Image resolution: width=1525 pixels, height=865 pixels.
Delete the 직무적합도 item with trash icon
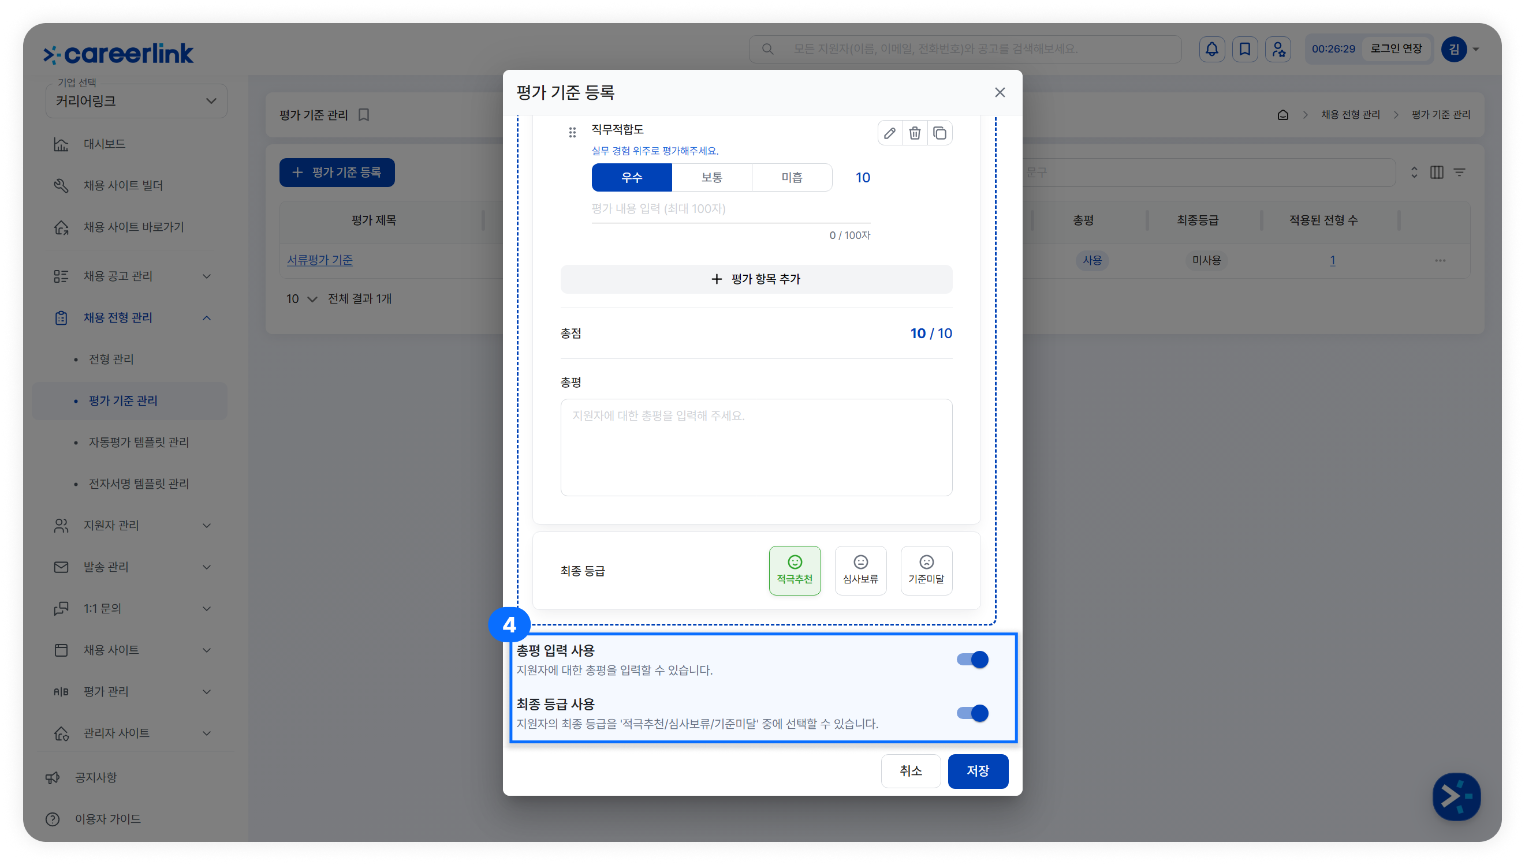pyautogui.click(x=915, y=133)
